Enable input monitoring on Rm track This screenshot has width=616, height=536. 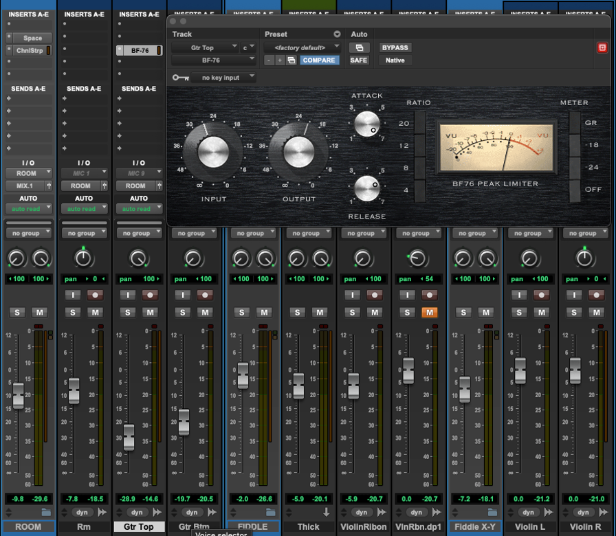click(73, 295)
